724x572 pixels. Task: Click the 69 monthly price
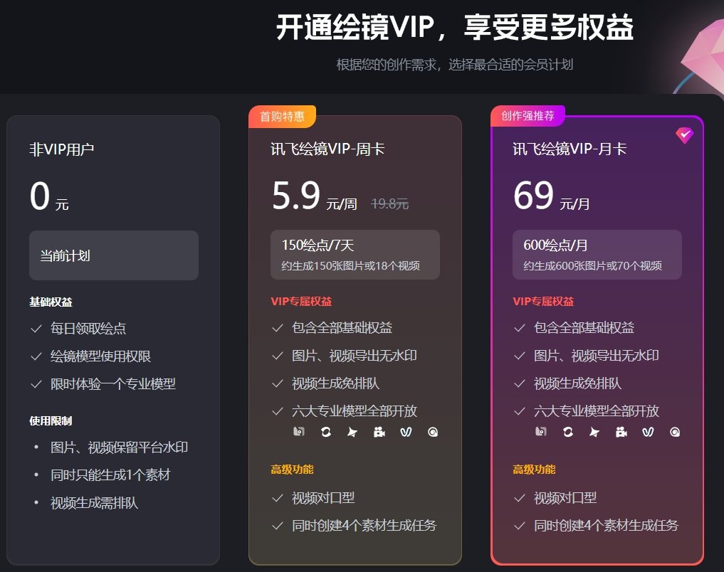coord(533,196)
